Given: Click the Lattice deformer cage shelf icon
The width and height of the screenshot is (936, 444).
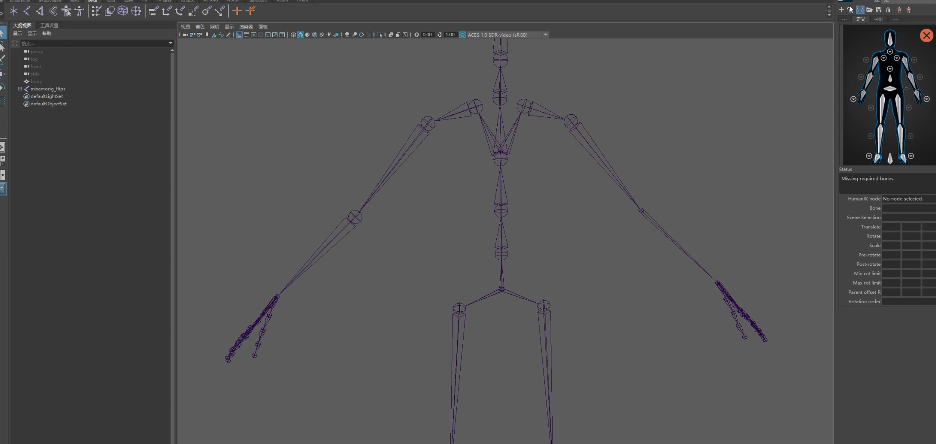Looking at the screenshot, I should [x=123, y=11].
